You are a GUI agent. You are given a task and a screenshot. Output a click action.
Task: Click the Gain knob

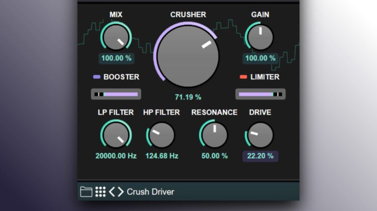click(260, 38)
